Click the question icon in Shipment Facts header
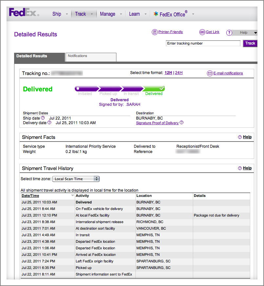264x286 pixels. 240,137
